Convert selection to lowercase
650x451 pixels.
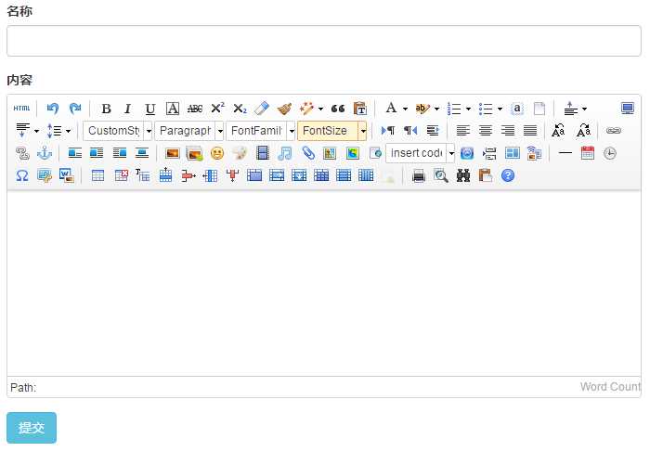tap(583, 131)
